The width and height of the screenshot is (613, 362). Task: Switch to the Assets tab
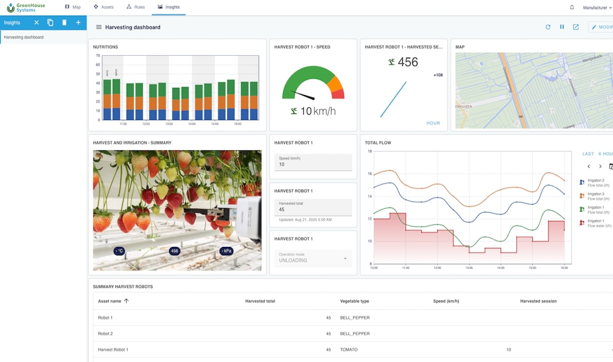(104, 7)
